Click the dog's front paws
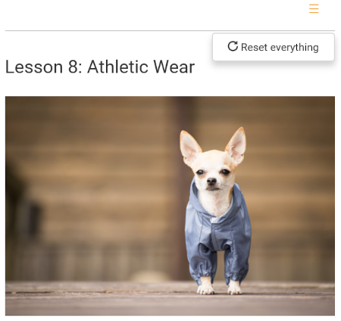 tap(219, 288)
